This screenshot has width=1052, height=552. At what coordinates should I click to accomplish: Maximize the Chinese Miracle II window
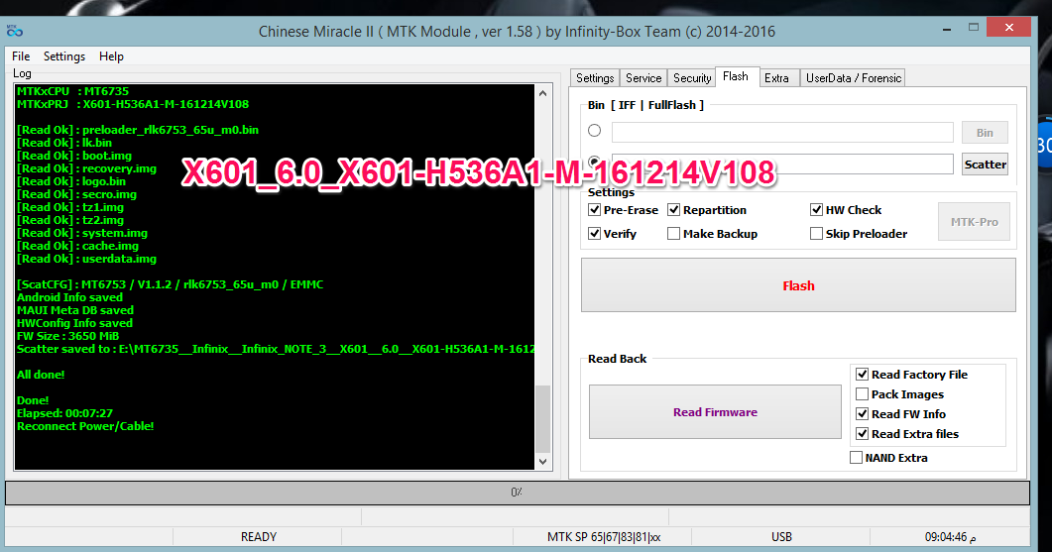(974, 28)
